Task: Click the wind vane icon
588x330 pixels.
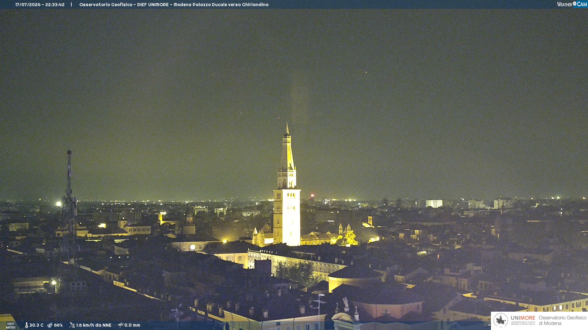Action: pos(72,325)
